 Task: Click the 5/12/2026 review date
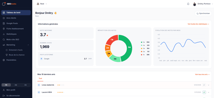click(x=197, y=85)
